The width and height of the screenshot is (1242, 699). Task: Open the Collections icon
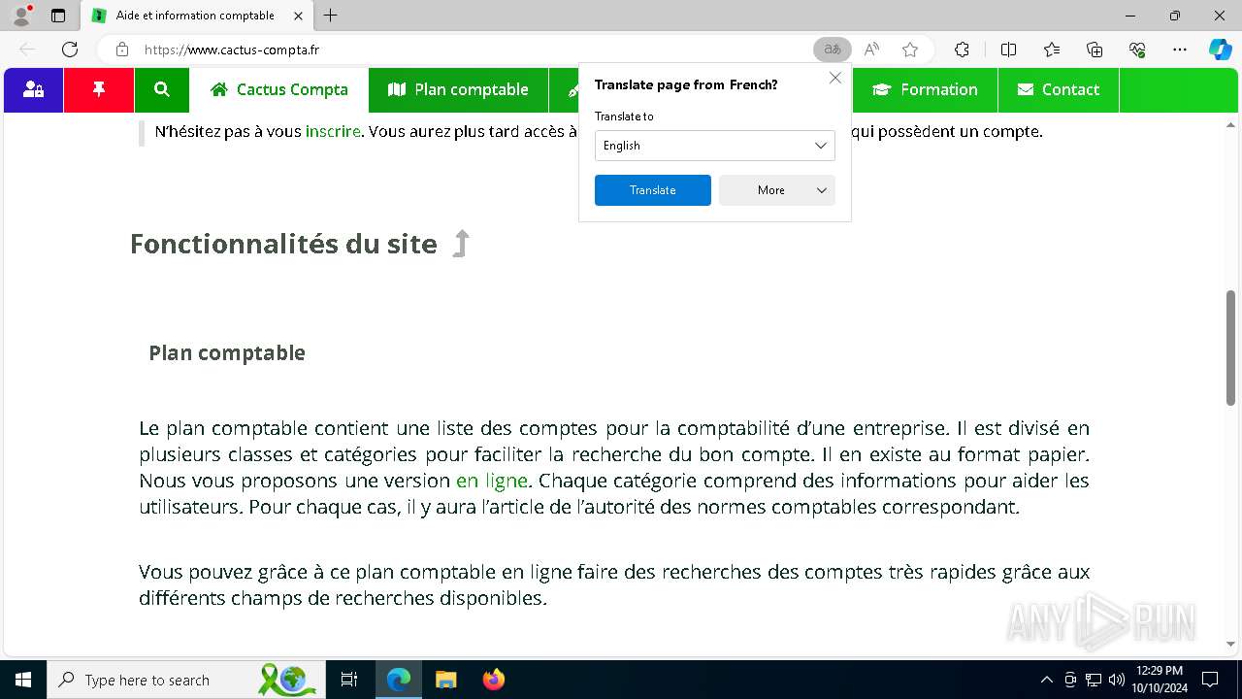1095,50
